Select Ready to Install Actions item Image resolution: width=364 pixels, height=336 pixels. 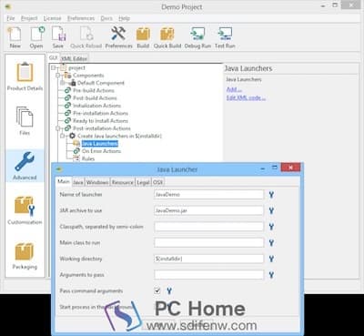pyautogui.click(x=100, y=121)
